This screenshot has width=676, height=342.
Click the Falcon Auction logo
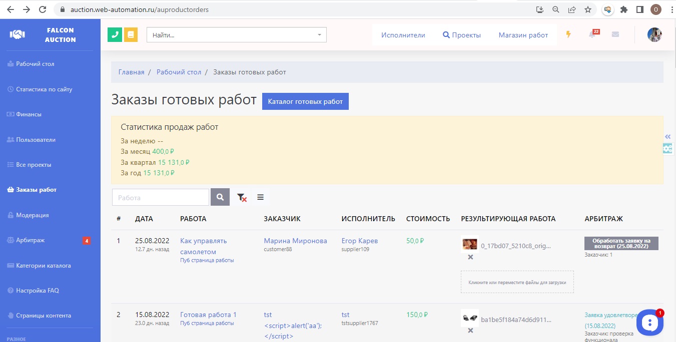click(50, 35)
